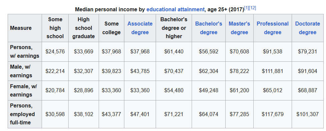Select the Some college header cell
326x131 pixels.
click(x=111, y=28)
